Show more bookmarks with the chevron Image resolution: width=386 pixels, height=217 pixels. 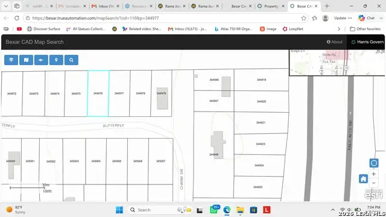coord(339,29)
